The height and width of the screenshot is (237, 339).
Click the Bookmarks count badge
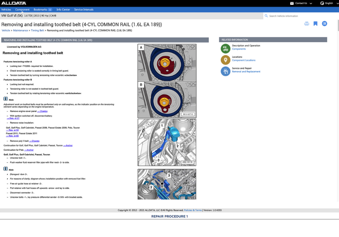[x=50, y=10]
